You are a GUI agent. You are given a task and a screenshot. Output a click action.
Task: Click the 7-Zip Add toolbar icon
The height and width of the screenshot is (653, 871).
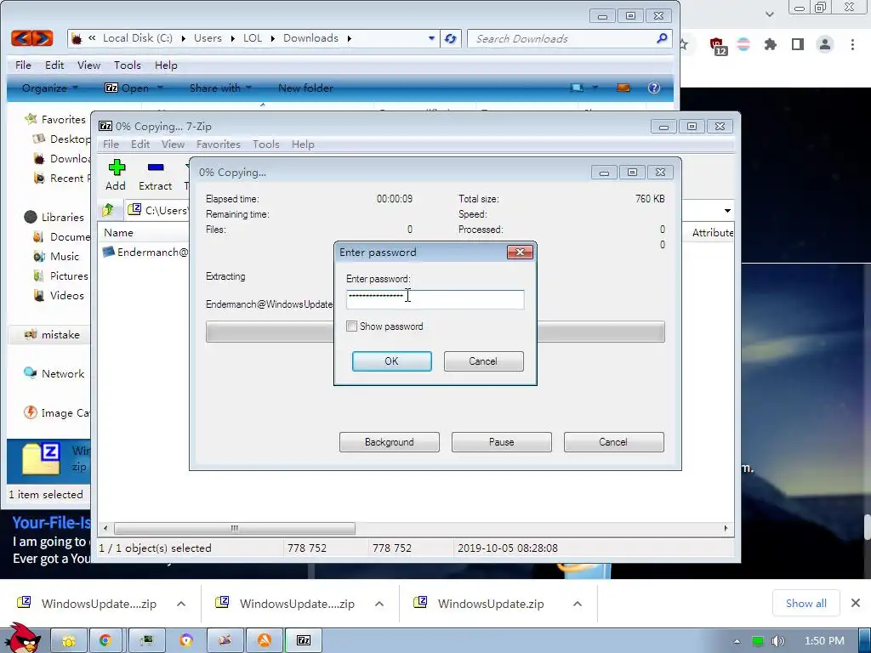tap(116, 175)
